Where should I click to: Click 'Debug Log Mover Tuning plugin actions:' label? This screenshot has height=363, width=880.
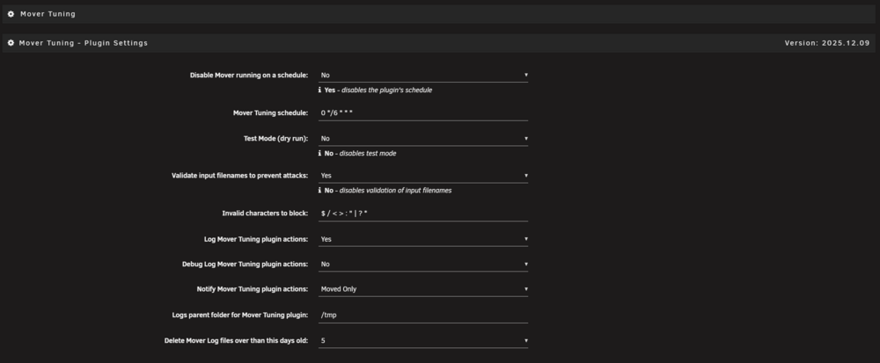[246, 264]
